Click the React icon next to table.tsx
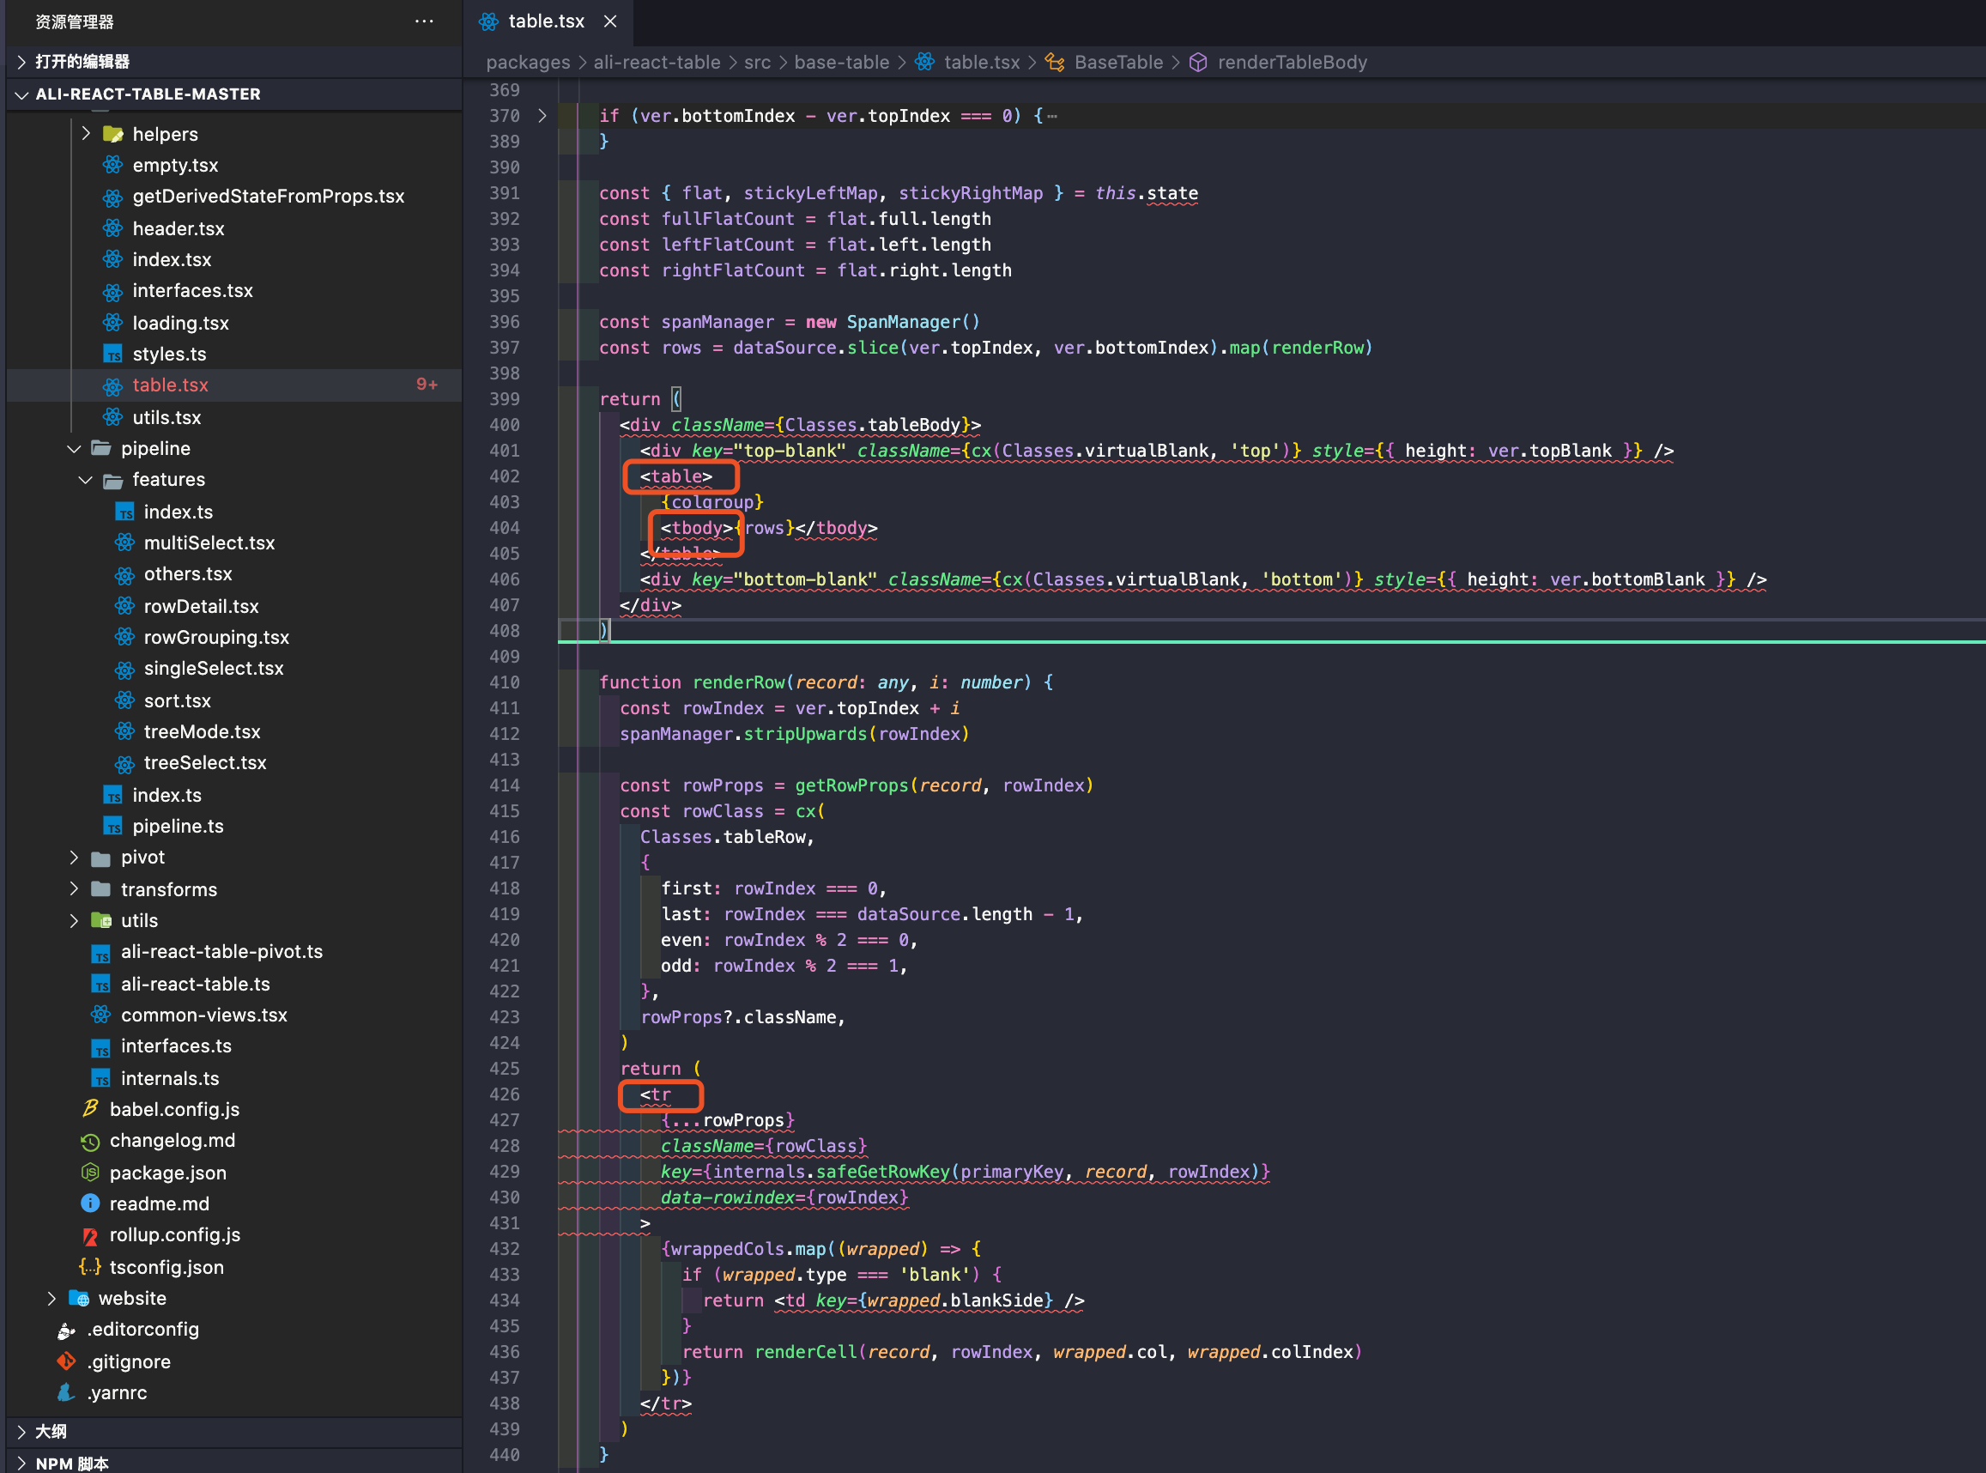 coord(112,385)
